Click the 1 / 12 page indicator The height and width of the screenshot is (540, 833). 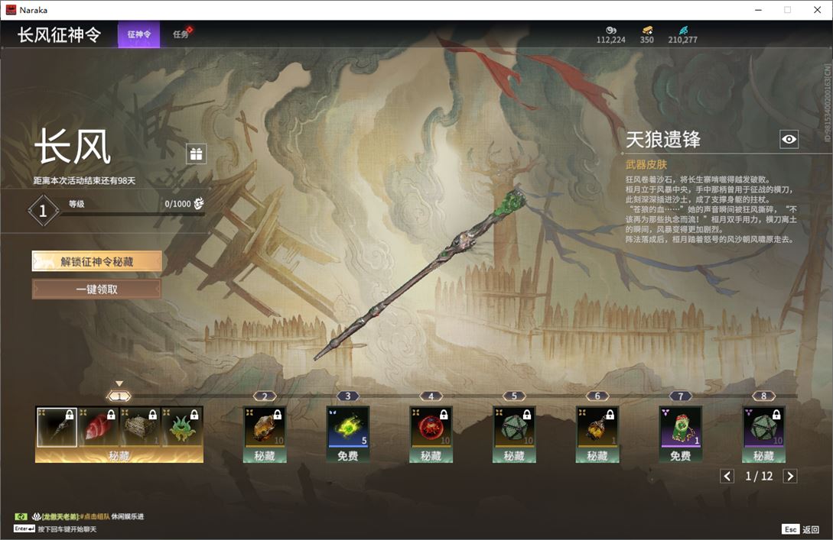coord(759,477)
